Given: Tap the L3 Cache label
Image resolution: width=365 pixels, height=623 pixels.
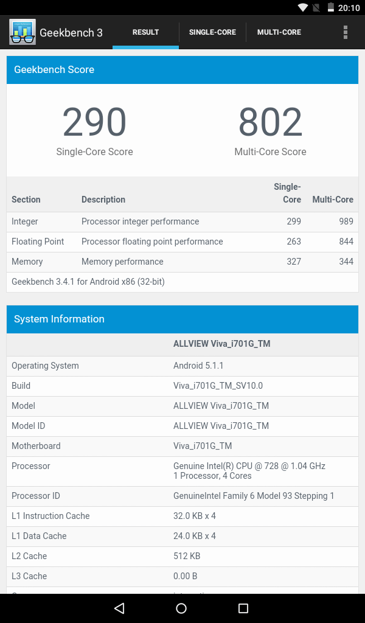Looking at the screenshot, I should point(29,576).
